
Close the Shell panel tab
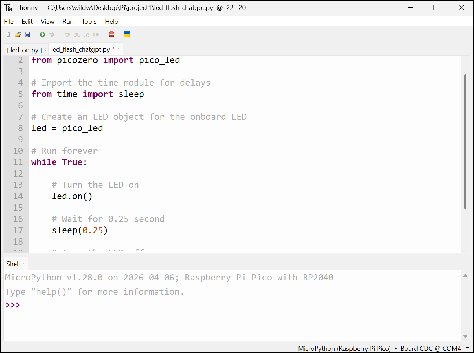coord(24,263)
